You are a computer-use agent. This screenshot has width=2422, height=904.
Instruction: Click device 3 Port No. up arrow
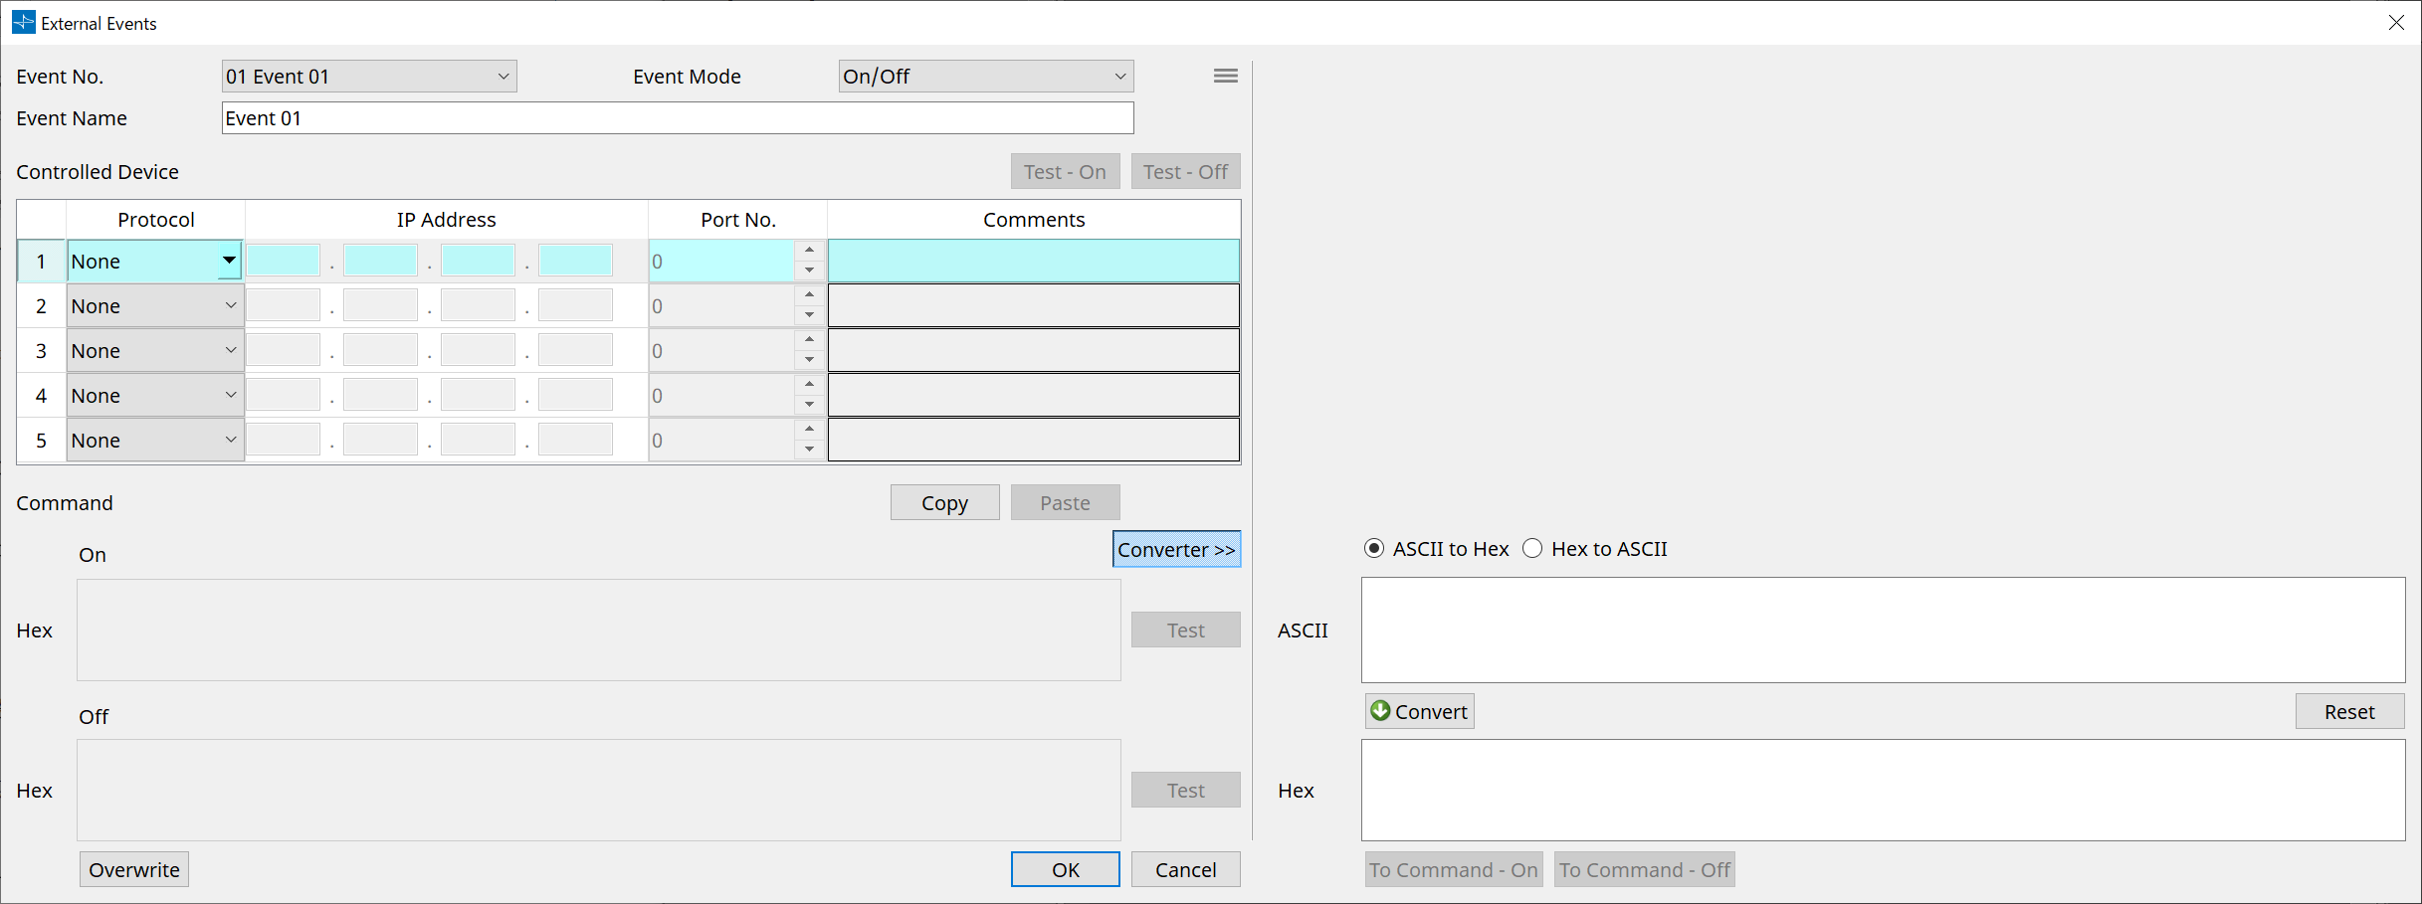pyautogui.click(x=809, y=339)
